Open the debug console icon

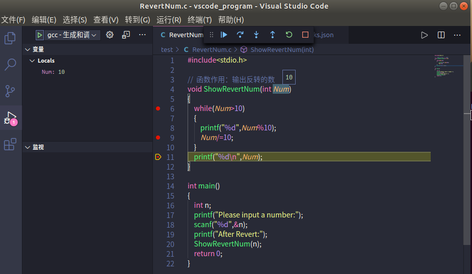click(126, 35)
